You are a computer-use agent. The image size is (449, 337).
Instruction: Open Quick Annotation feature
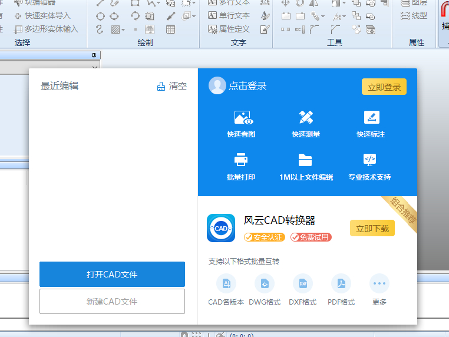tap(371, 124)
